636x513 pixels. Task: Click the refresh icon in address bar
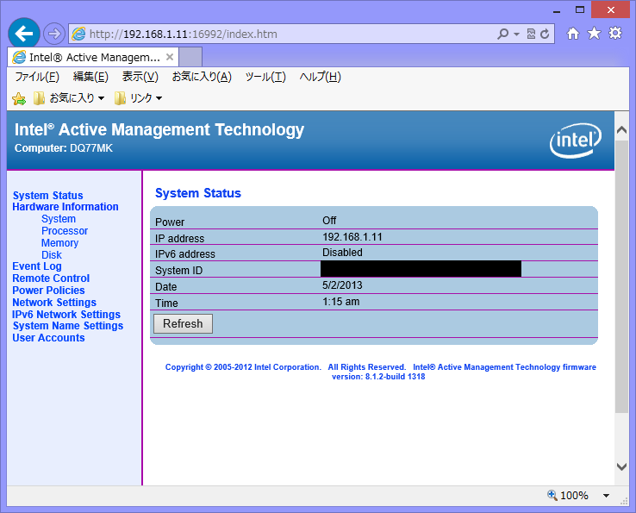click(x=545, y=34)
